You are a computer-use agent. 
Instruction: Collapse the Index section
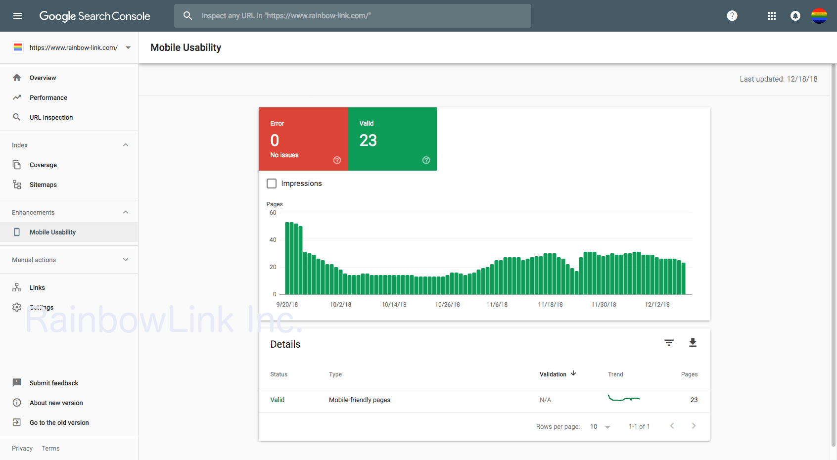click(x=126, y=145)
